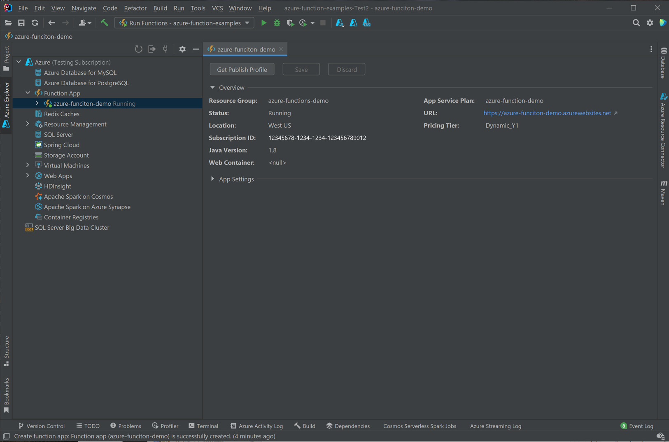Click the sign out icon in Azure Explorer
The height and width of the screenshot is (442, 669).
152,49
